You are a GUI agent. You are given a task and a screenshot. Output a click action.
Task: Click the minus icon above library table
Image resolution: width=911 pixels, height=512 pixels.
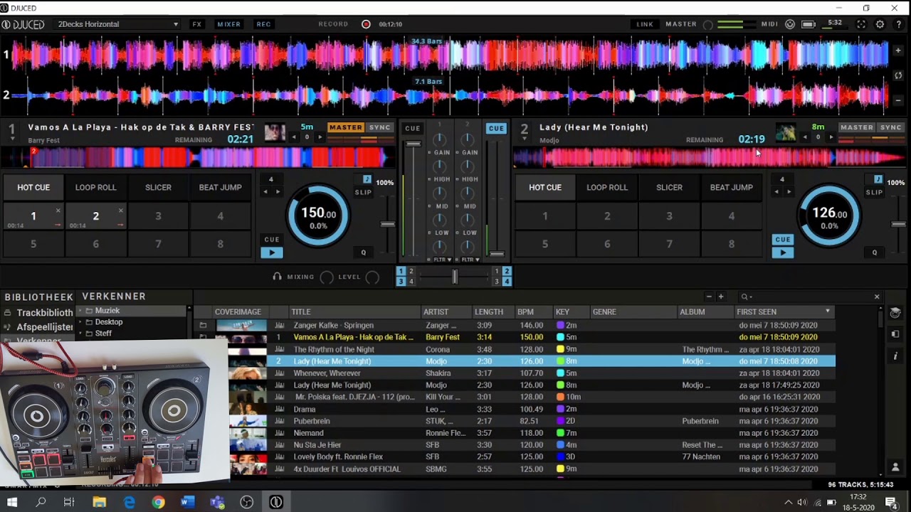(708, 297)
